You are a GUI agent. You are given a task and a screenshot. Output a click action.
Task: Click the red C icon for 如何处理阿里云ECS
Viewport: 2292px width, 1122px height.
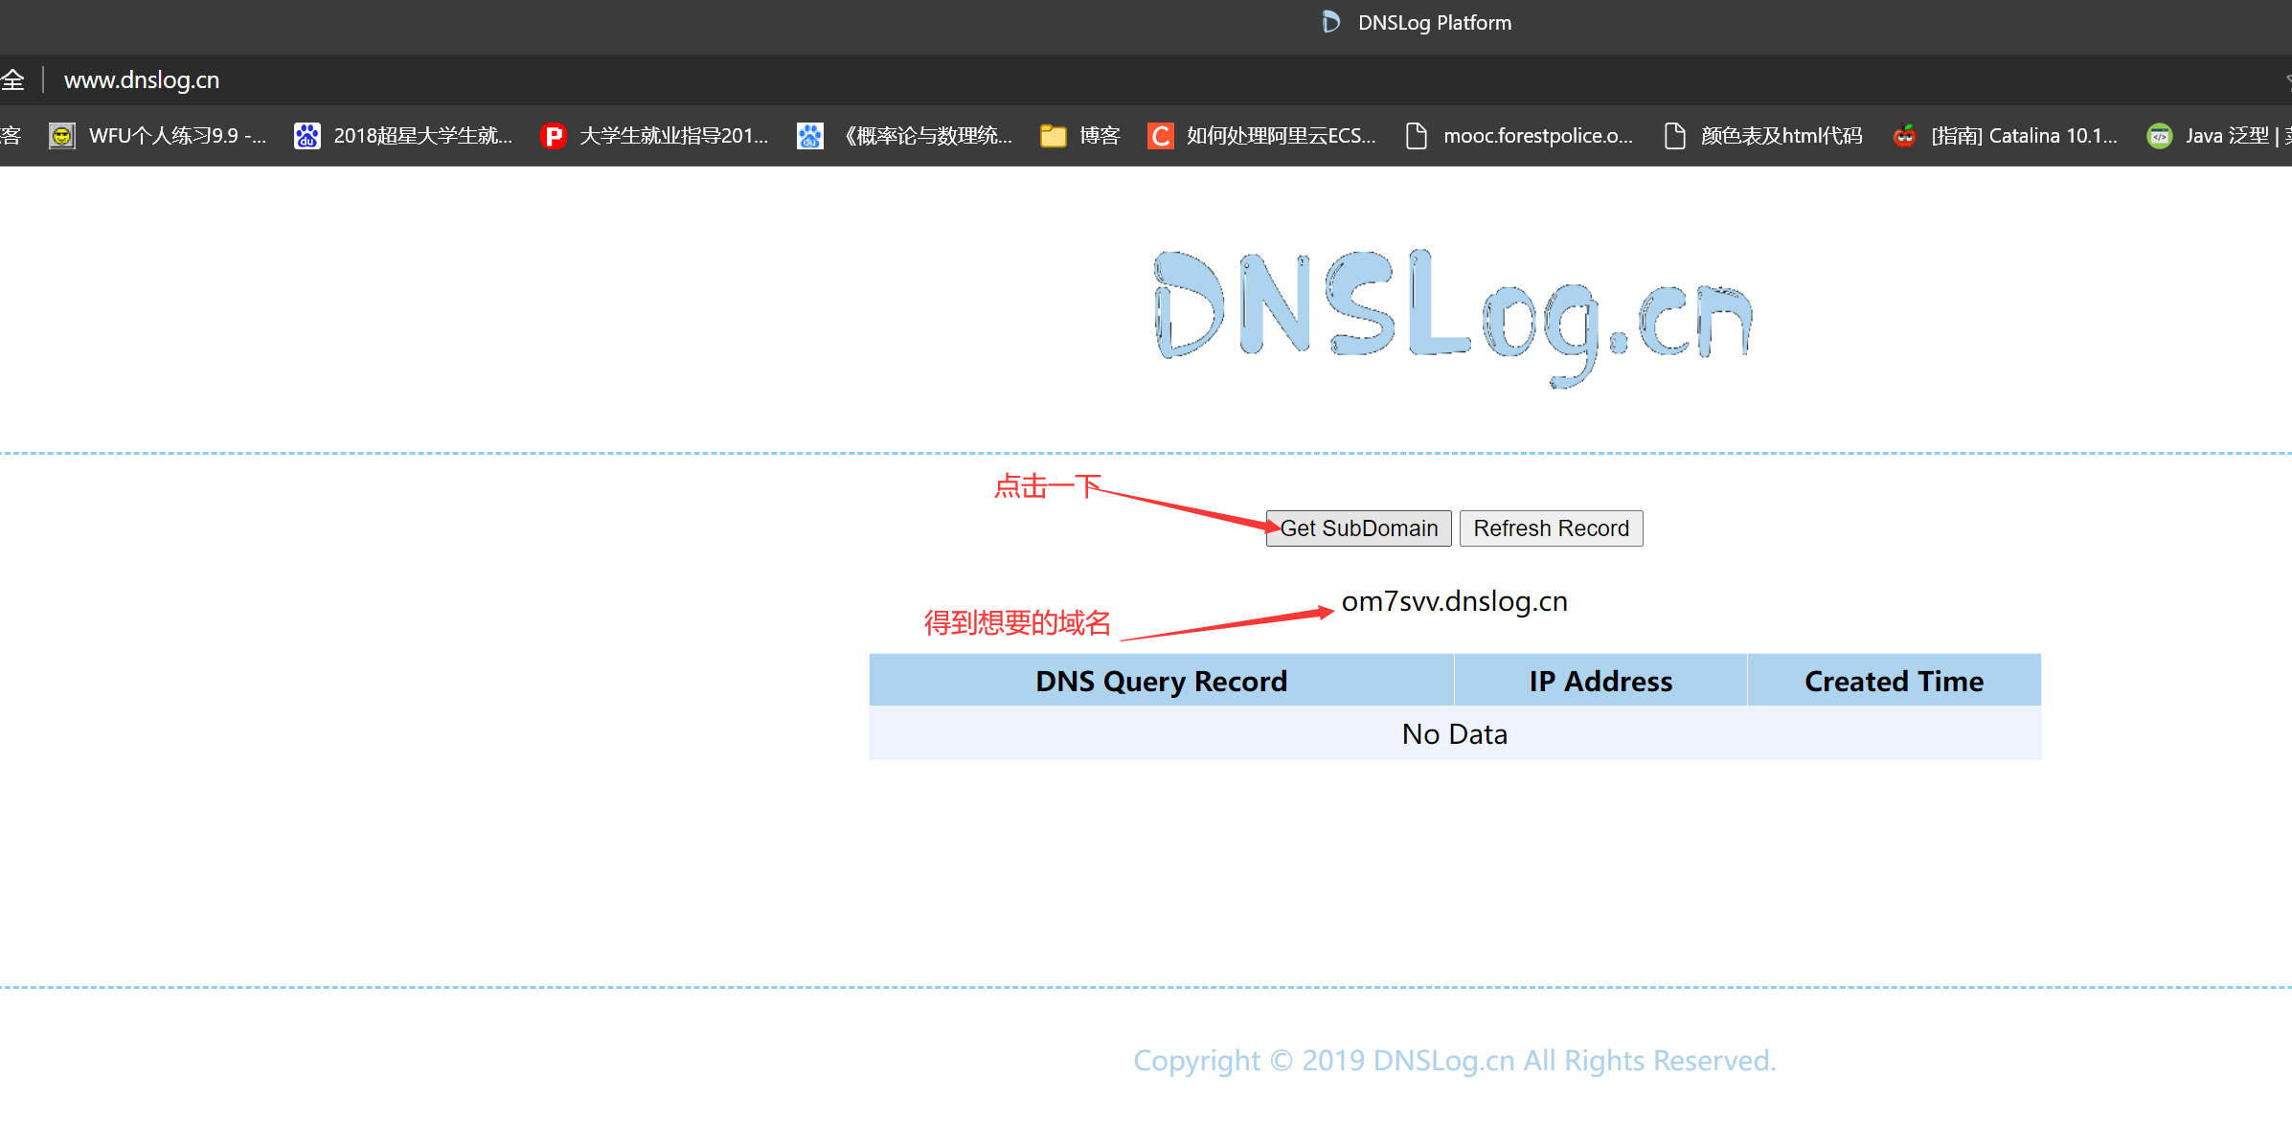coord(1160,136)
